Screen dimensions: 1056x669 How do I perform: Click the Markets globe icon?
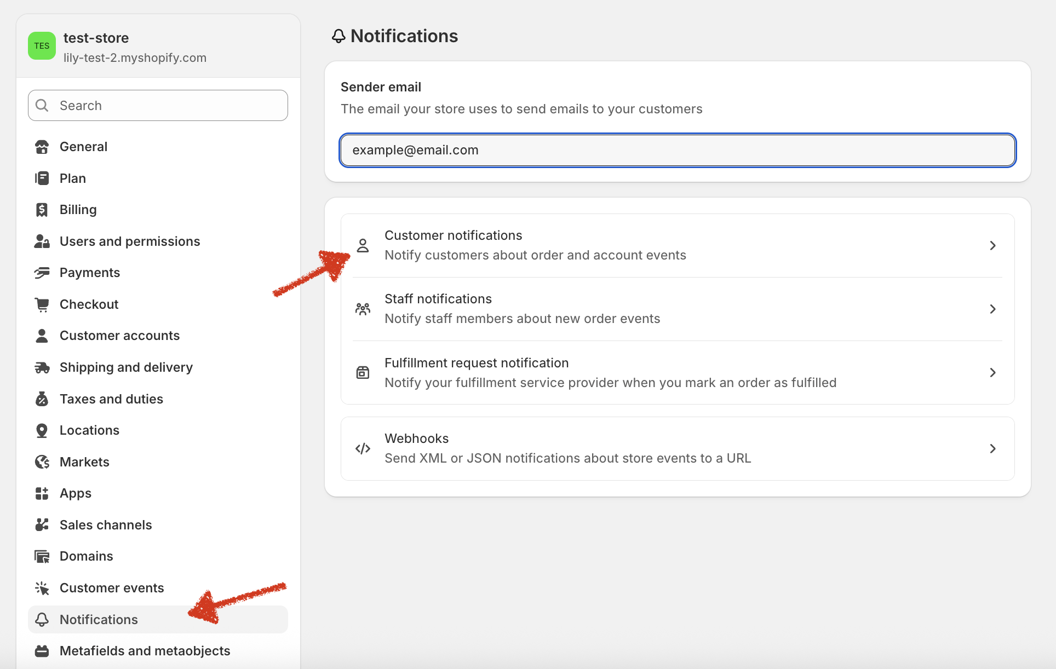[42, 462]
